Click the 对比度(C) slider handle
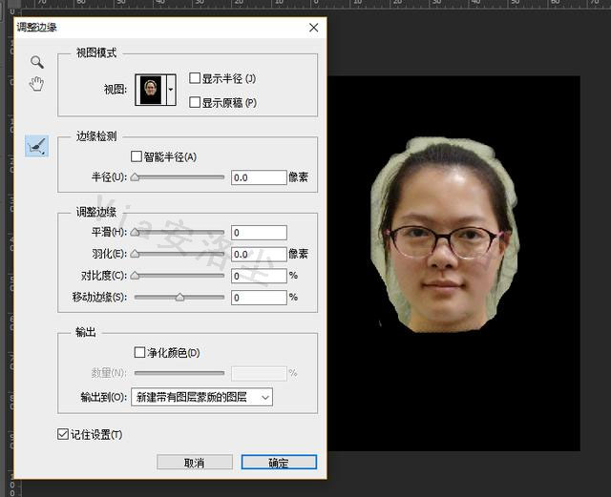Image resolution: width=611 pixels, height=497 pixels. click(135, 276)
